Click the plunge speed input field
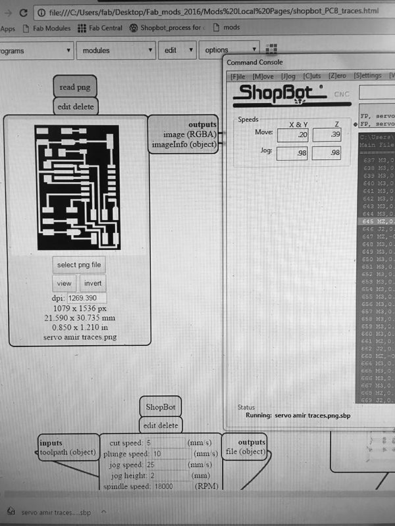Image resolution: width=395 pixels, height=526 pixels. tap(172, 454)
